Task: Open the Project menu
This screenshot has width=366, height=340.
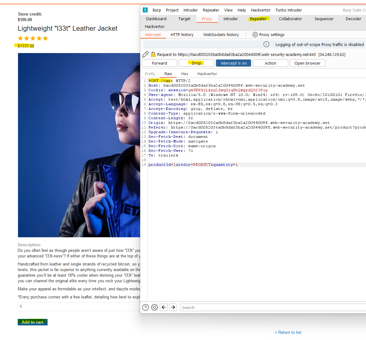Action: click(172, 10)
